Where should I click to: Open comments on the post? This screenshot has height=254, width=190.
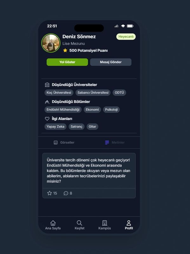(66, 193)
